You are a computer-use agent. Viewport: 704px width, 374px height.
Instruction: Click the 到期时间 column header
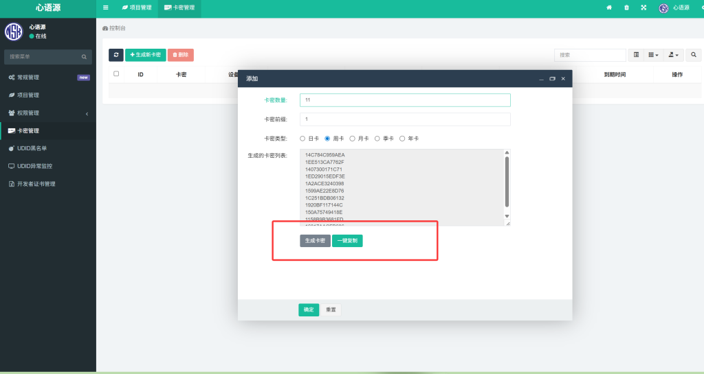[x=615, y=75]
